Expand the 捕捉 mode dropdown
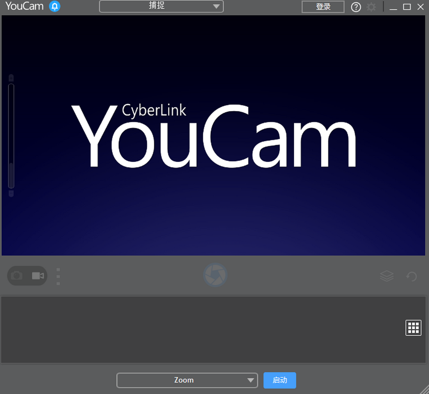Screen dimensions: 429x394 [x=161, y=6]
